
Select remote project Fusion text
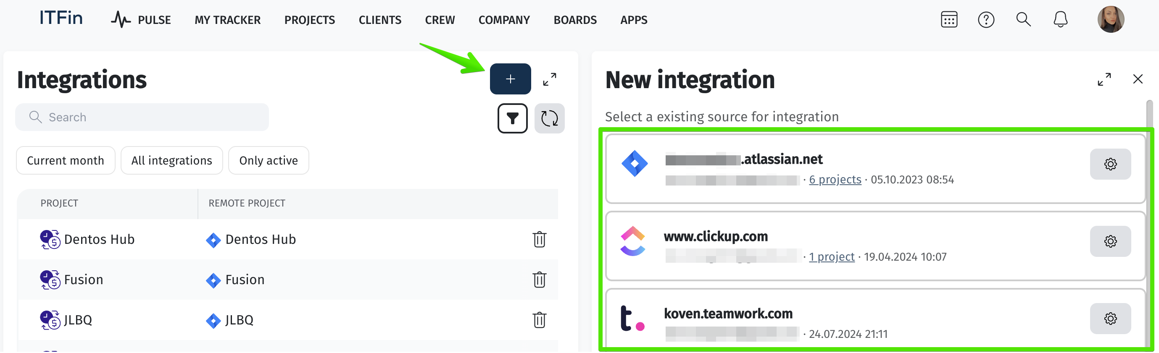(x=245, y=280)
